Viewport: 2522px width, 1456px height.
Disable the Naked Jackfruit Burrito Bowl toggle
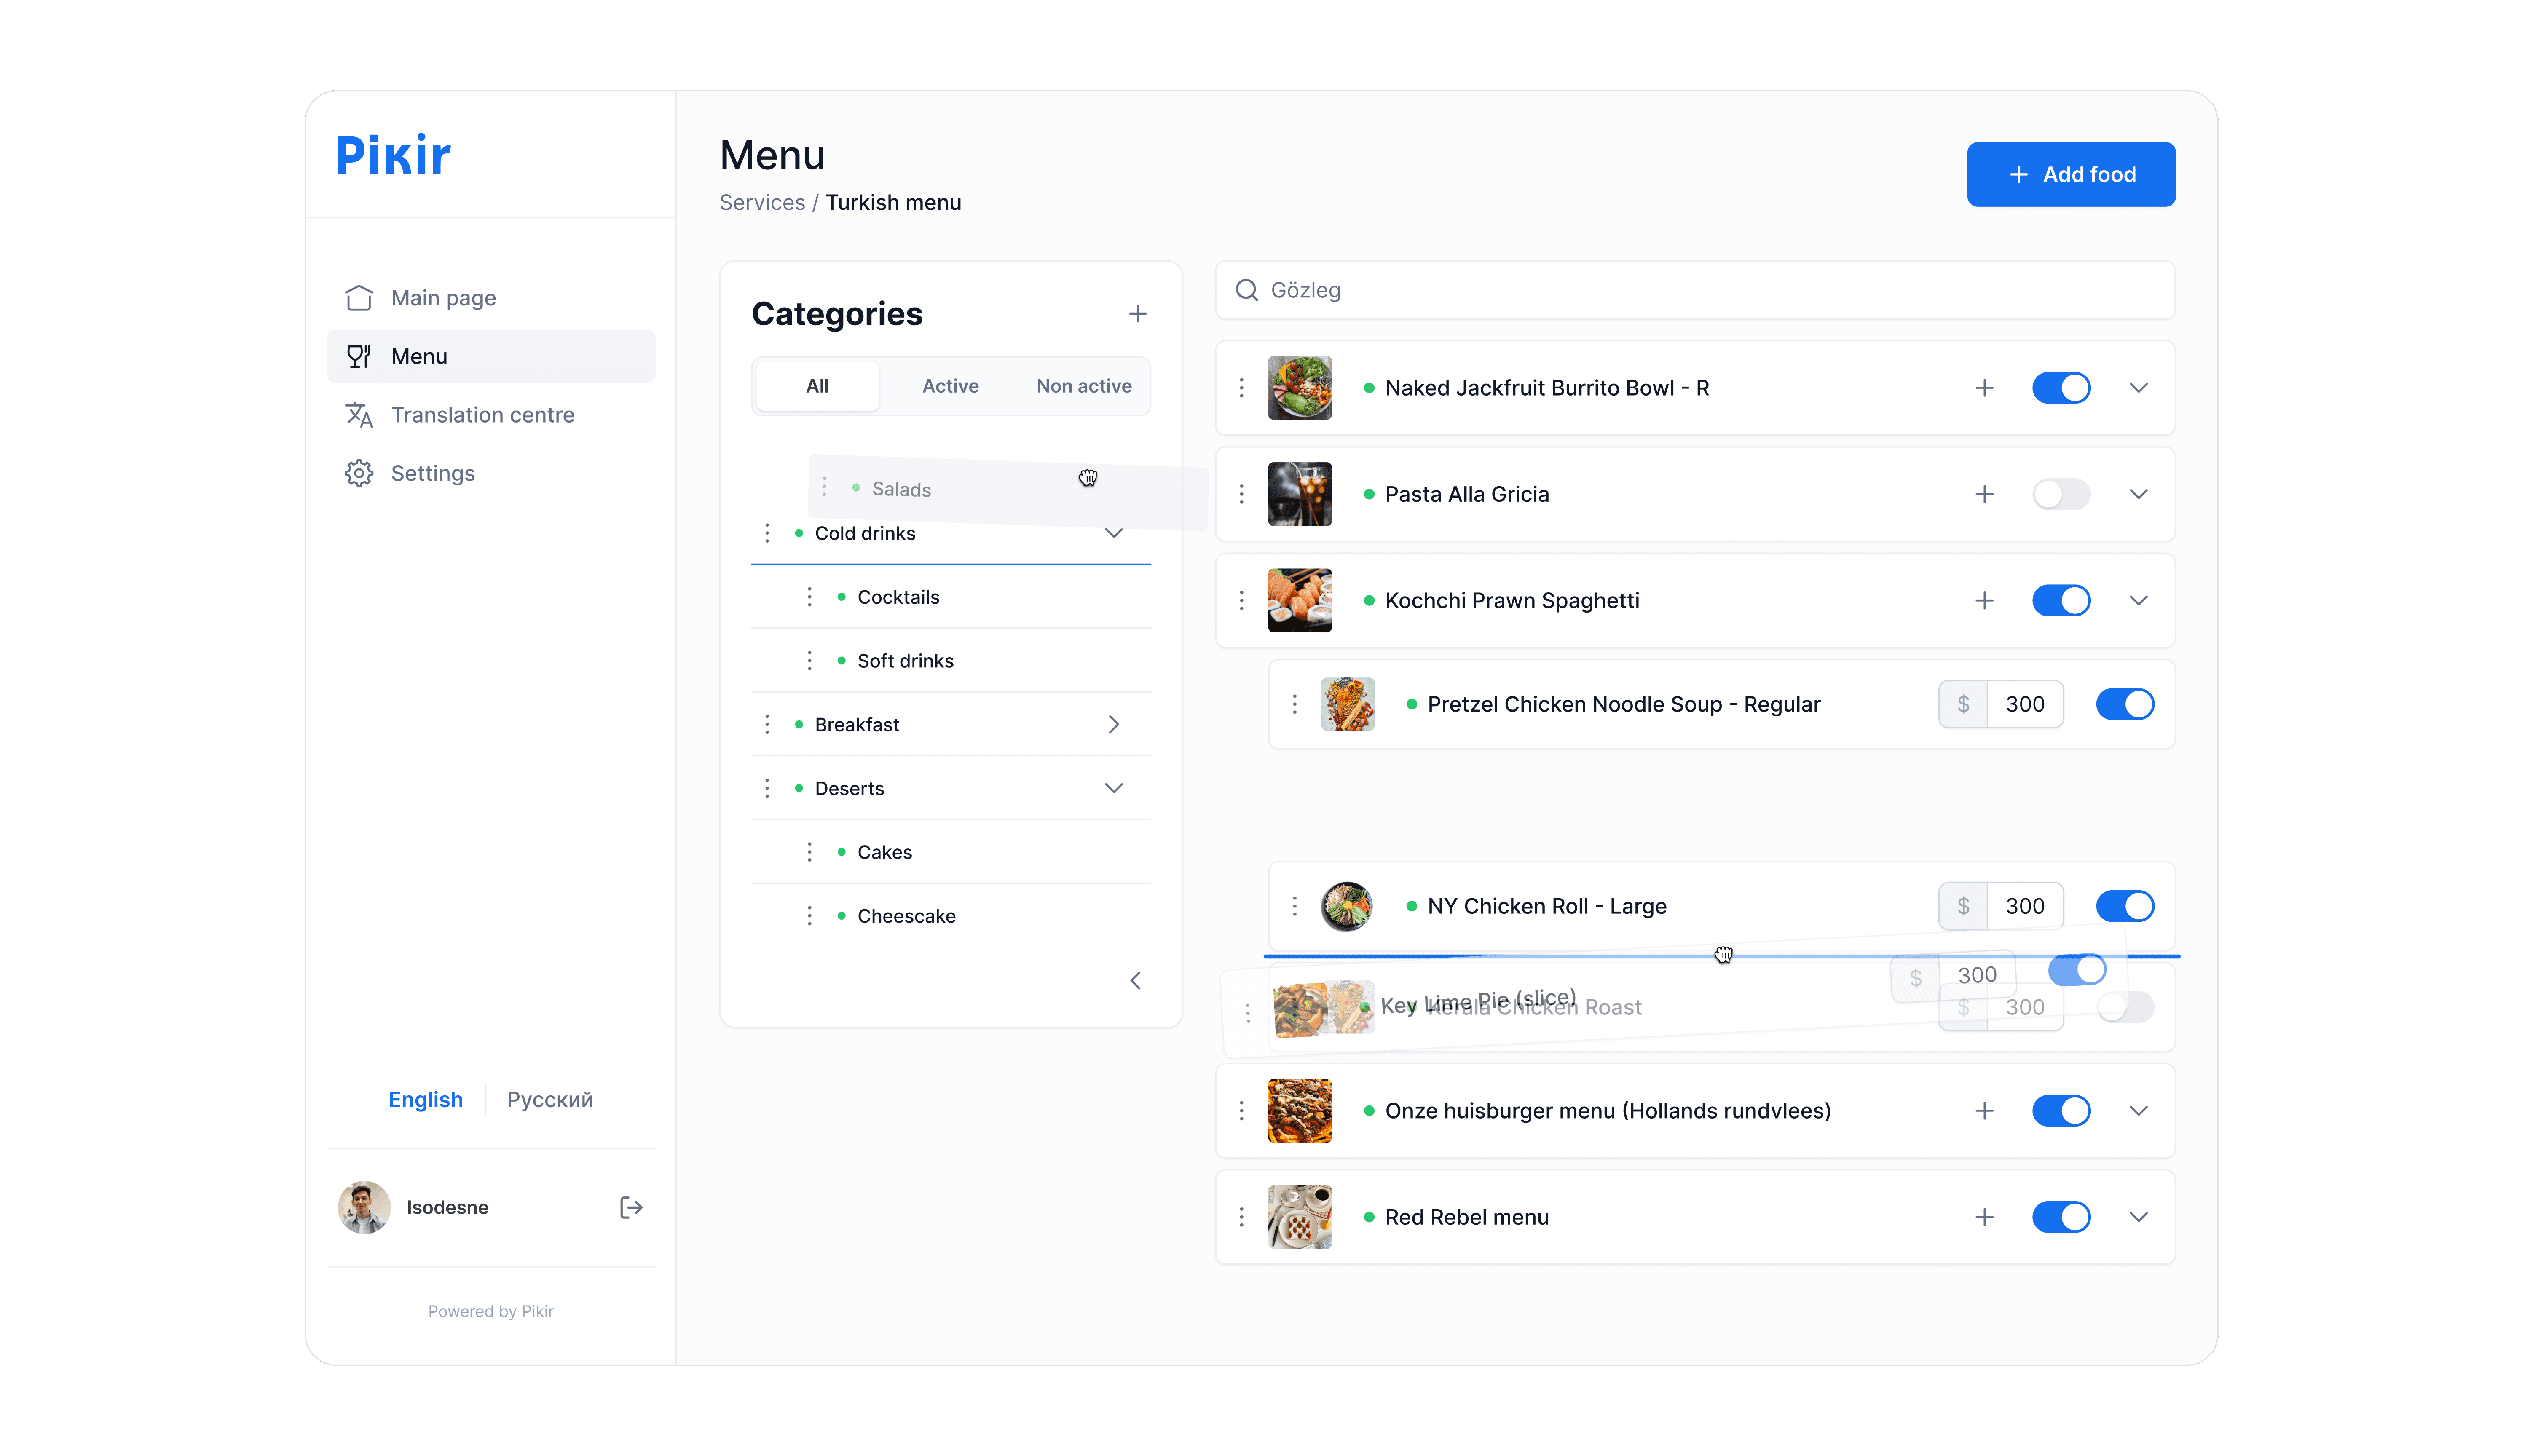coord(2060,388)
